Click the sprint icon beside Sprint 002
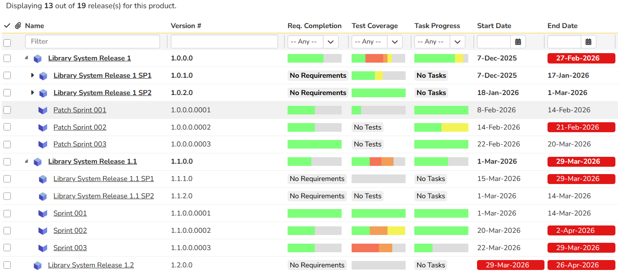 (43, 231)
